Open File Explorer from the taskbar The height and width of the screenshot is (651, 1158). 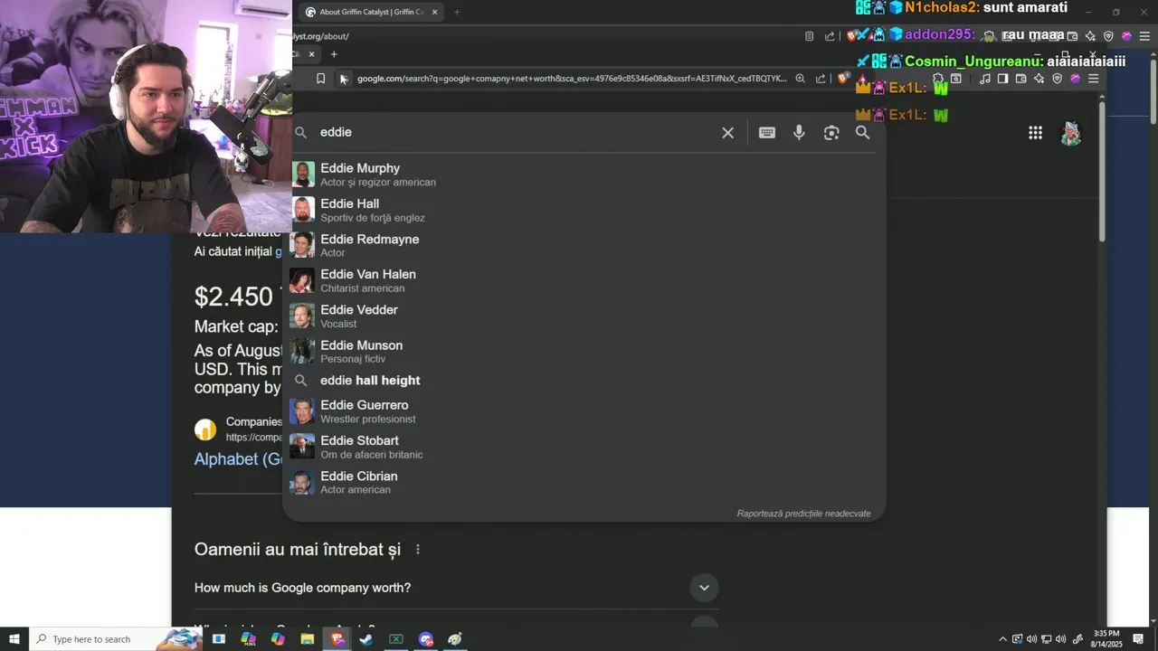click(307, 639)
